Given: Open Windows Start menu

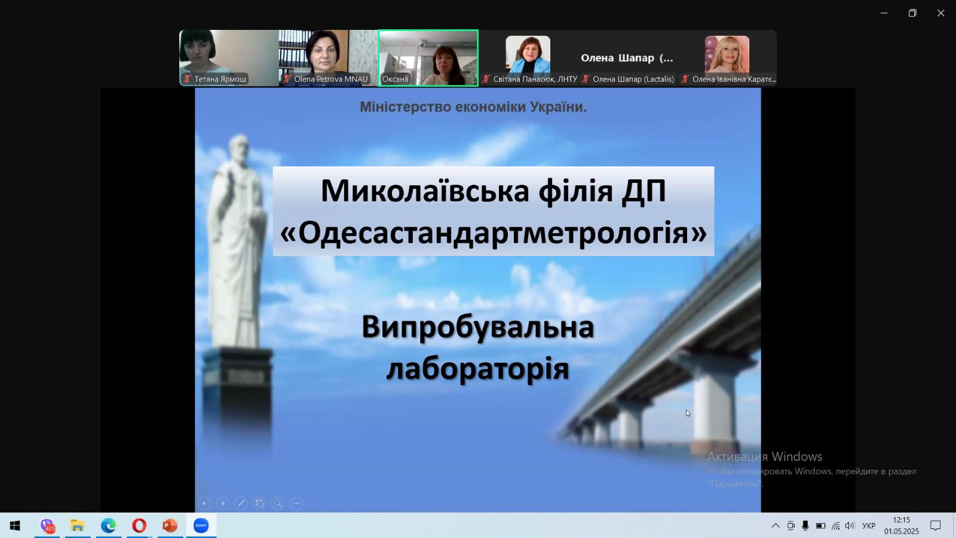Looking at the screenshot, I should 15,525.
